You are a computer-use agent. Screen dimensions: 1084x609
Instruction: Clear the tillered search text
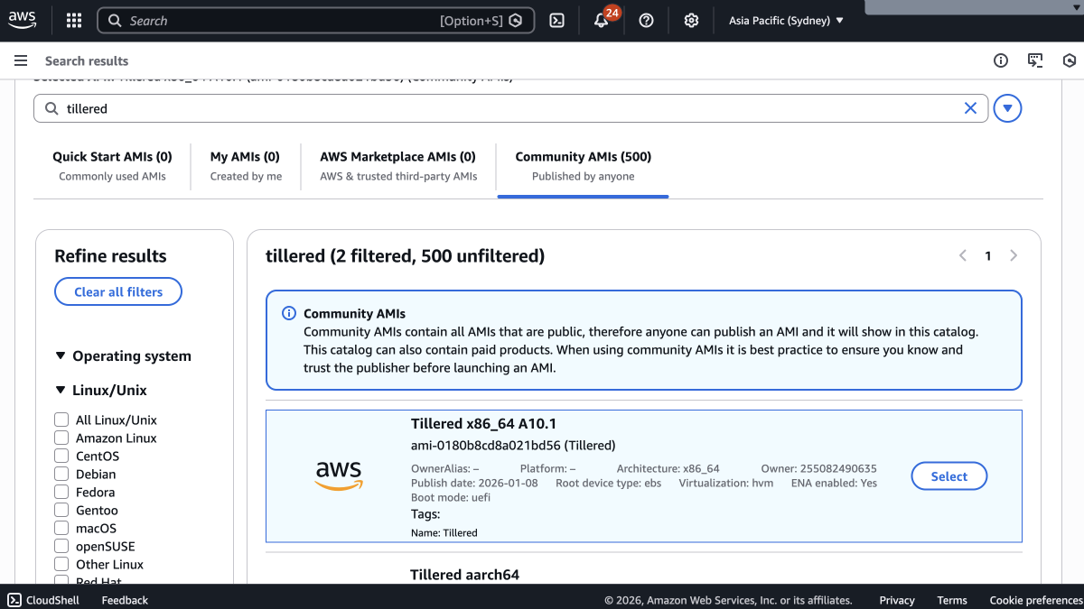[x=970, y=108]
